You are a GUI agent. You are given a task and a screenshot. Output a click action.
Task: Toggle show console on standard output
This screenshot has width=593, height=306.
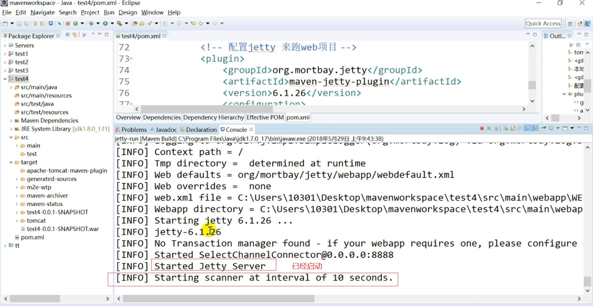click(x=527, y=128)
